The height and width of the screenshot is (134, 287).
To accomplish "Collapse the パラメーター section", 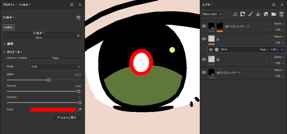I will tap(4, 52).
